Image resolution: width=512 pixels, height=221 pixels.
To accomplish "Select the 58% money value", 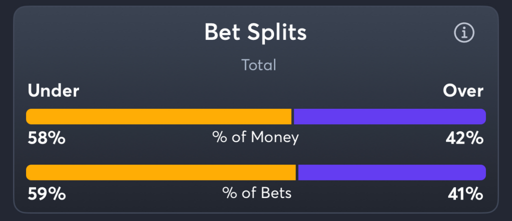I will click(x=46, y=139).
